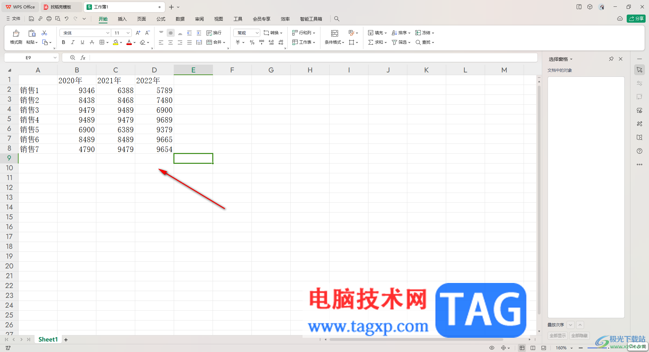Open the font name 宋体 dropdown

(x=108, y=33)
